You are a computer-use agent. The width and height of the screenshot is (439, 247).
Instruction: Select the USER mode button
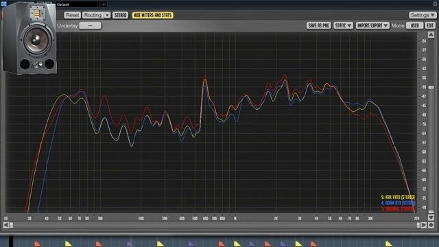(x=414, y=25)
